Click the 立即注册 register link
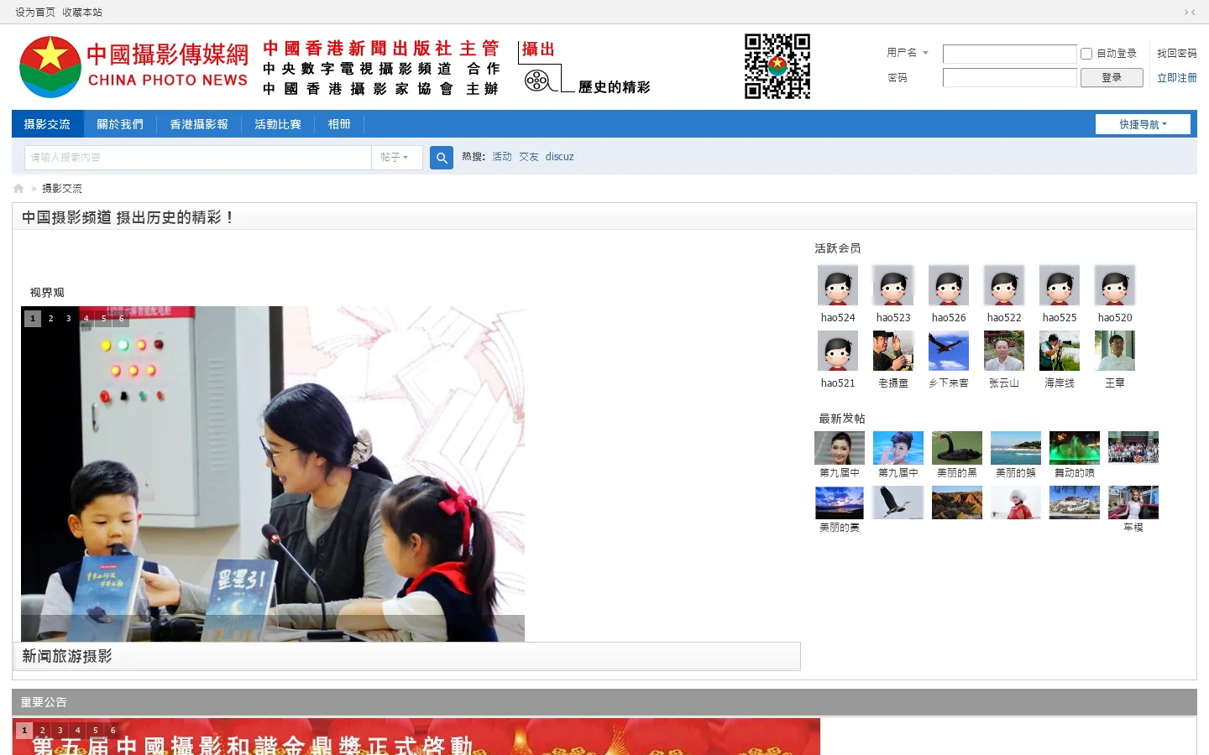The width and height of the screenshot is (1209, 755). (1177, 78)
